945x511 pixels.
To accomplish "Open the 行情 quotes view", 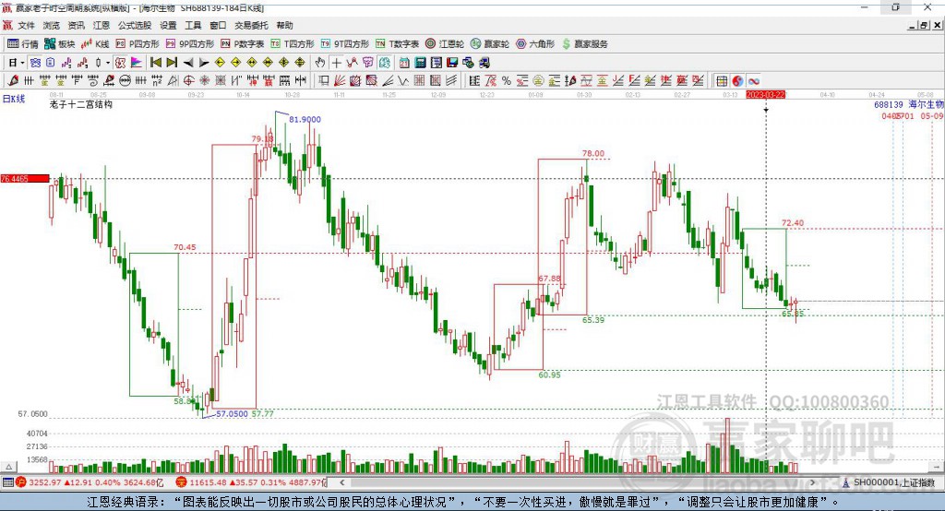I will (x=22, y=44).
